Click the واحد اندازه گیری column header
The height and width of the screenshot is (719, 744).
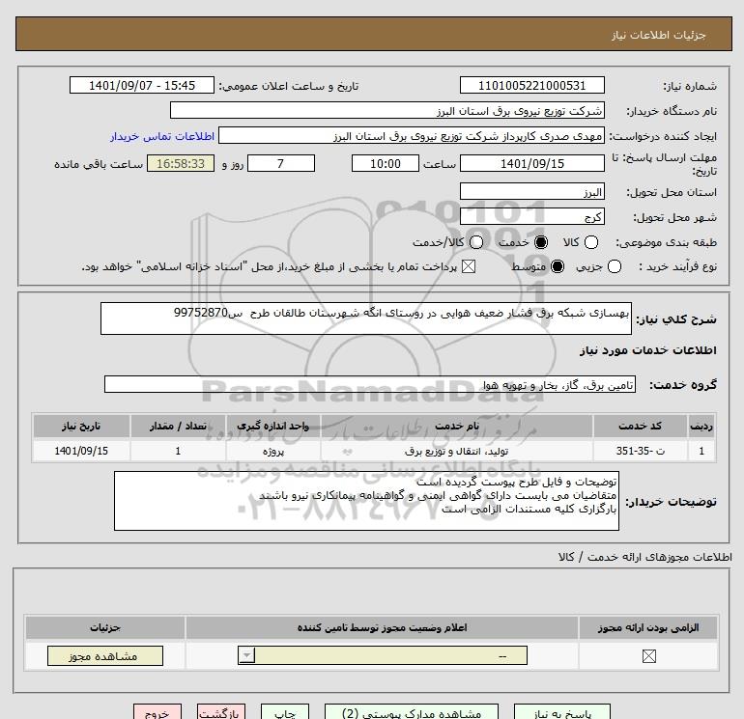(x=272, y=426)
